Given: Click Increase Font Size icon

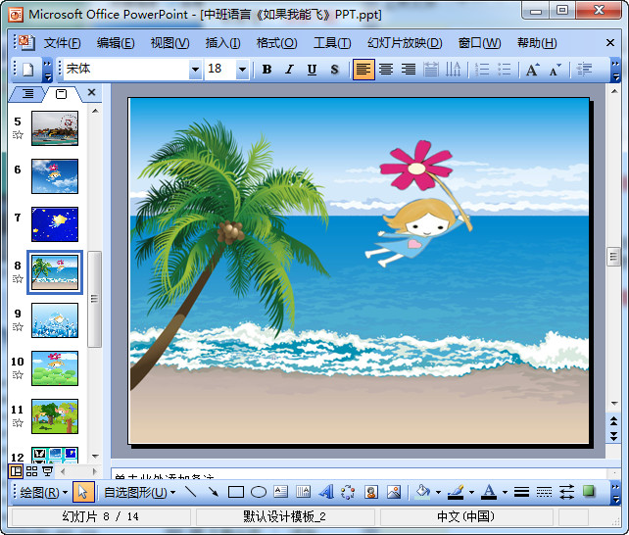Looking at the screenshot, I should click(533, 70).
